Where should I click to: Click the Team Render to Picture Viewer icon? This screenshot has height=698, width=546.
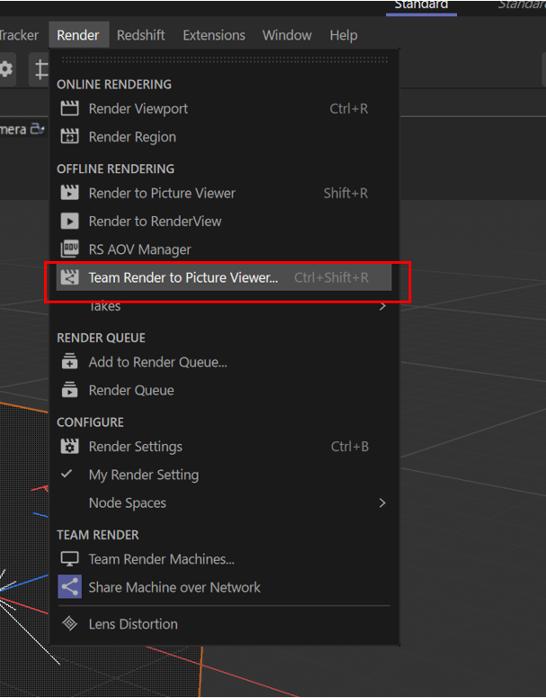[x=69, y=277]
